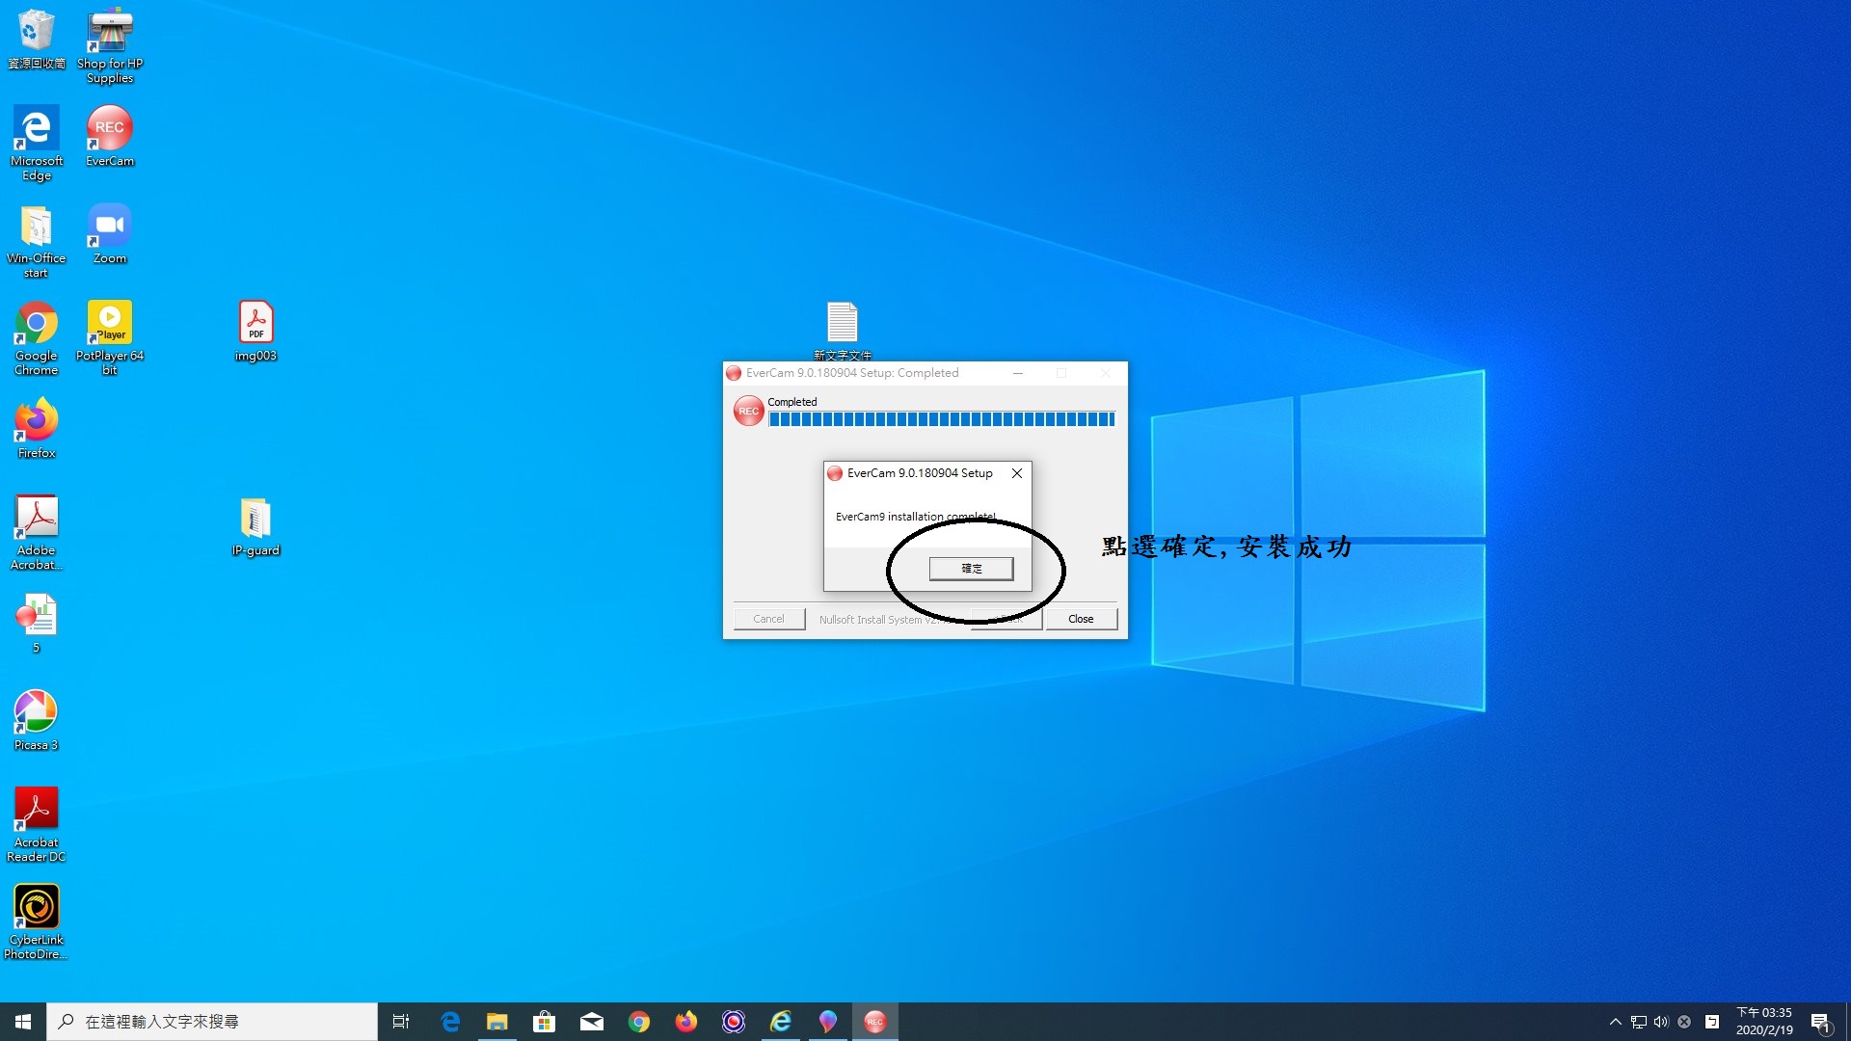Open Mail app from taskbar
The width and height of the screenshot is (1851, 1041).
592,1022
